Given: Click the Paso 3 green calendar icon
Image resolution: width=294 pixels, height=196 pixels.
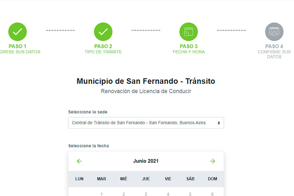Looking at the screenshot, I should coord(189,32).
